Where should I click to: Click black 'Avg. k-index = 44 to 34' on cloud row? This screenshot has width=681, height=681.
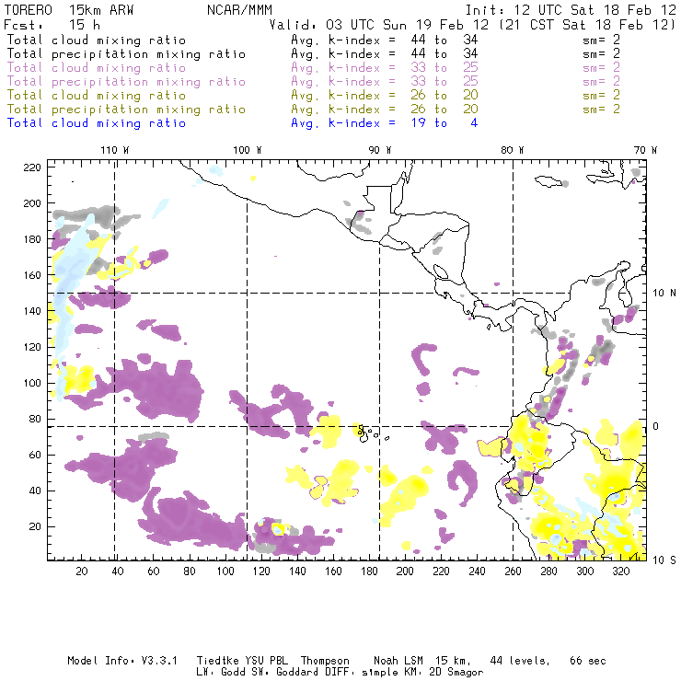tap(385, 40)
